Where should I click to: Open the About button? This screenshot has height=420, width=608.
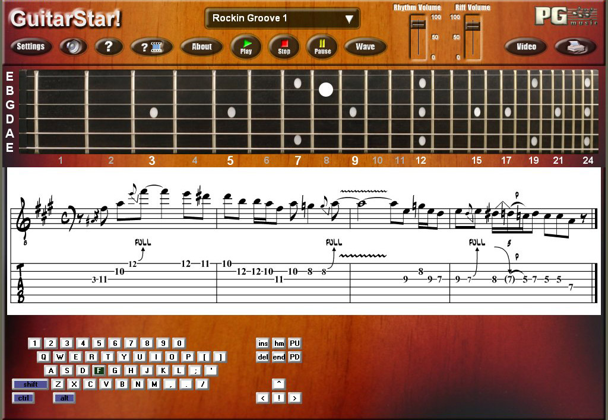202,46
